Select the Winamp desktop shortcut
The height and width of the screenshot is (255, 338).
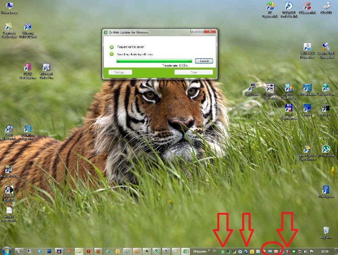(28, 27)
